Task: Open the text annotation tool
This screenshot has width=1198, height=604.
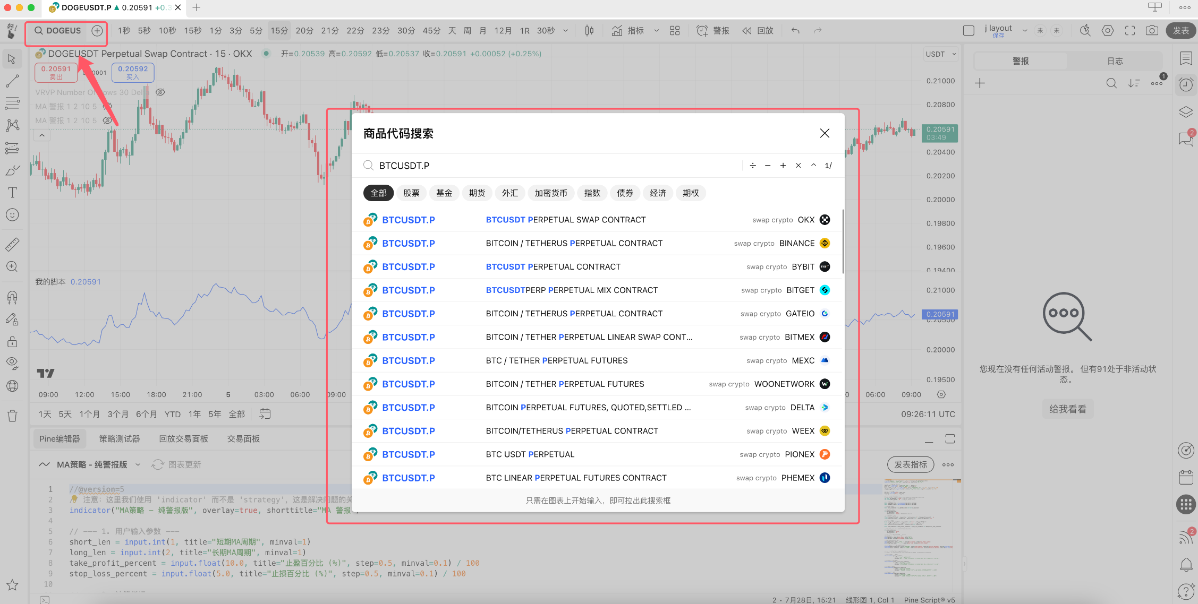Action: [12, 193]
